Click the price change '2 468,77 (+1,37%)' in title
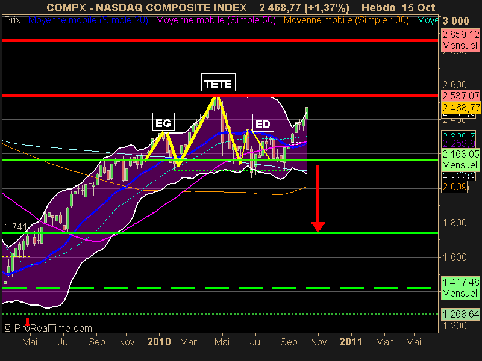482x361 pixels. pos(304,8)
